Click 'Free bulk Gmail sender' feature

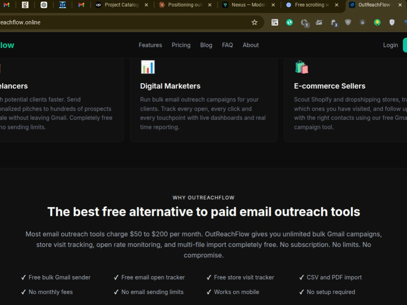(59, 277)
